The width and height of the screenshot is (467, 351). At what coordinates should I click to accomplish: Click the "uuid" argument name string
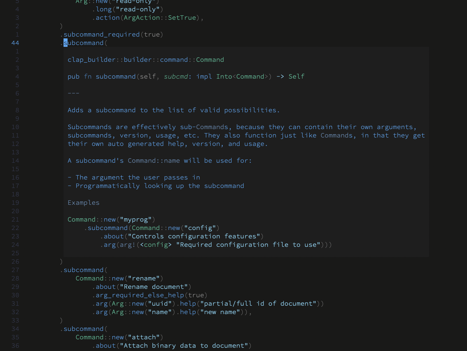(x=160, y=304)
